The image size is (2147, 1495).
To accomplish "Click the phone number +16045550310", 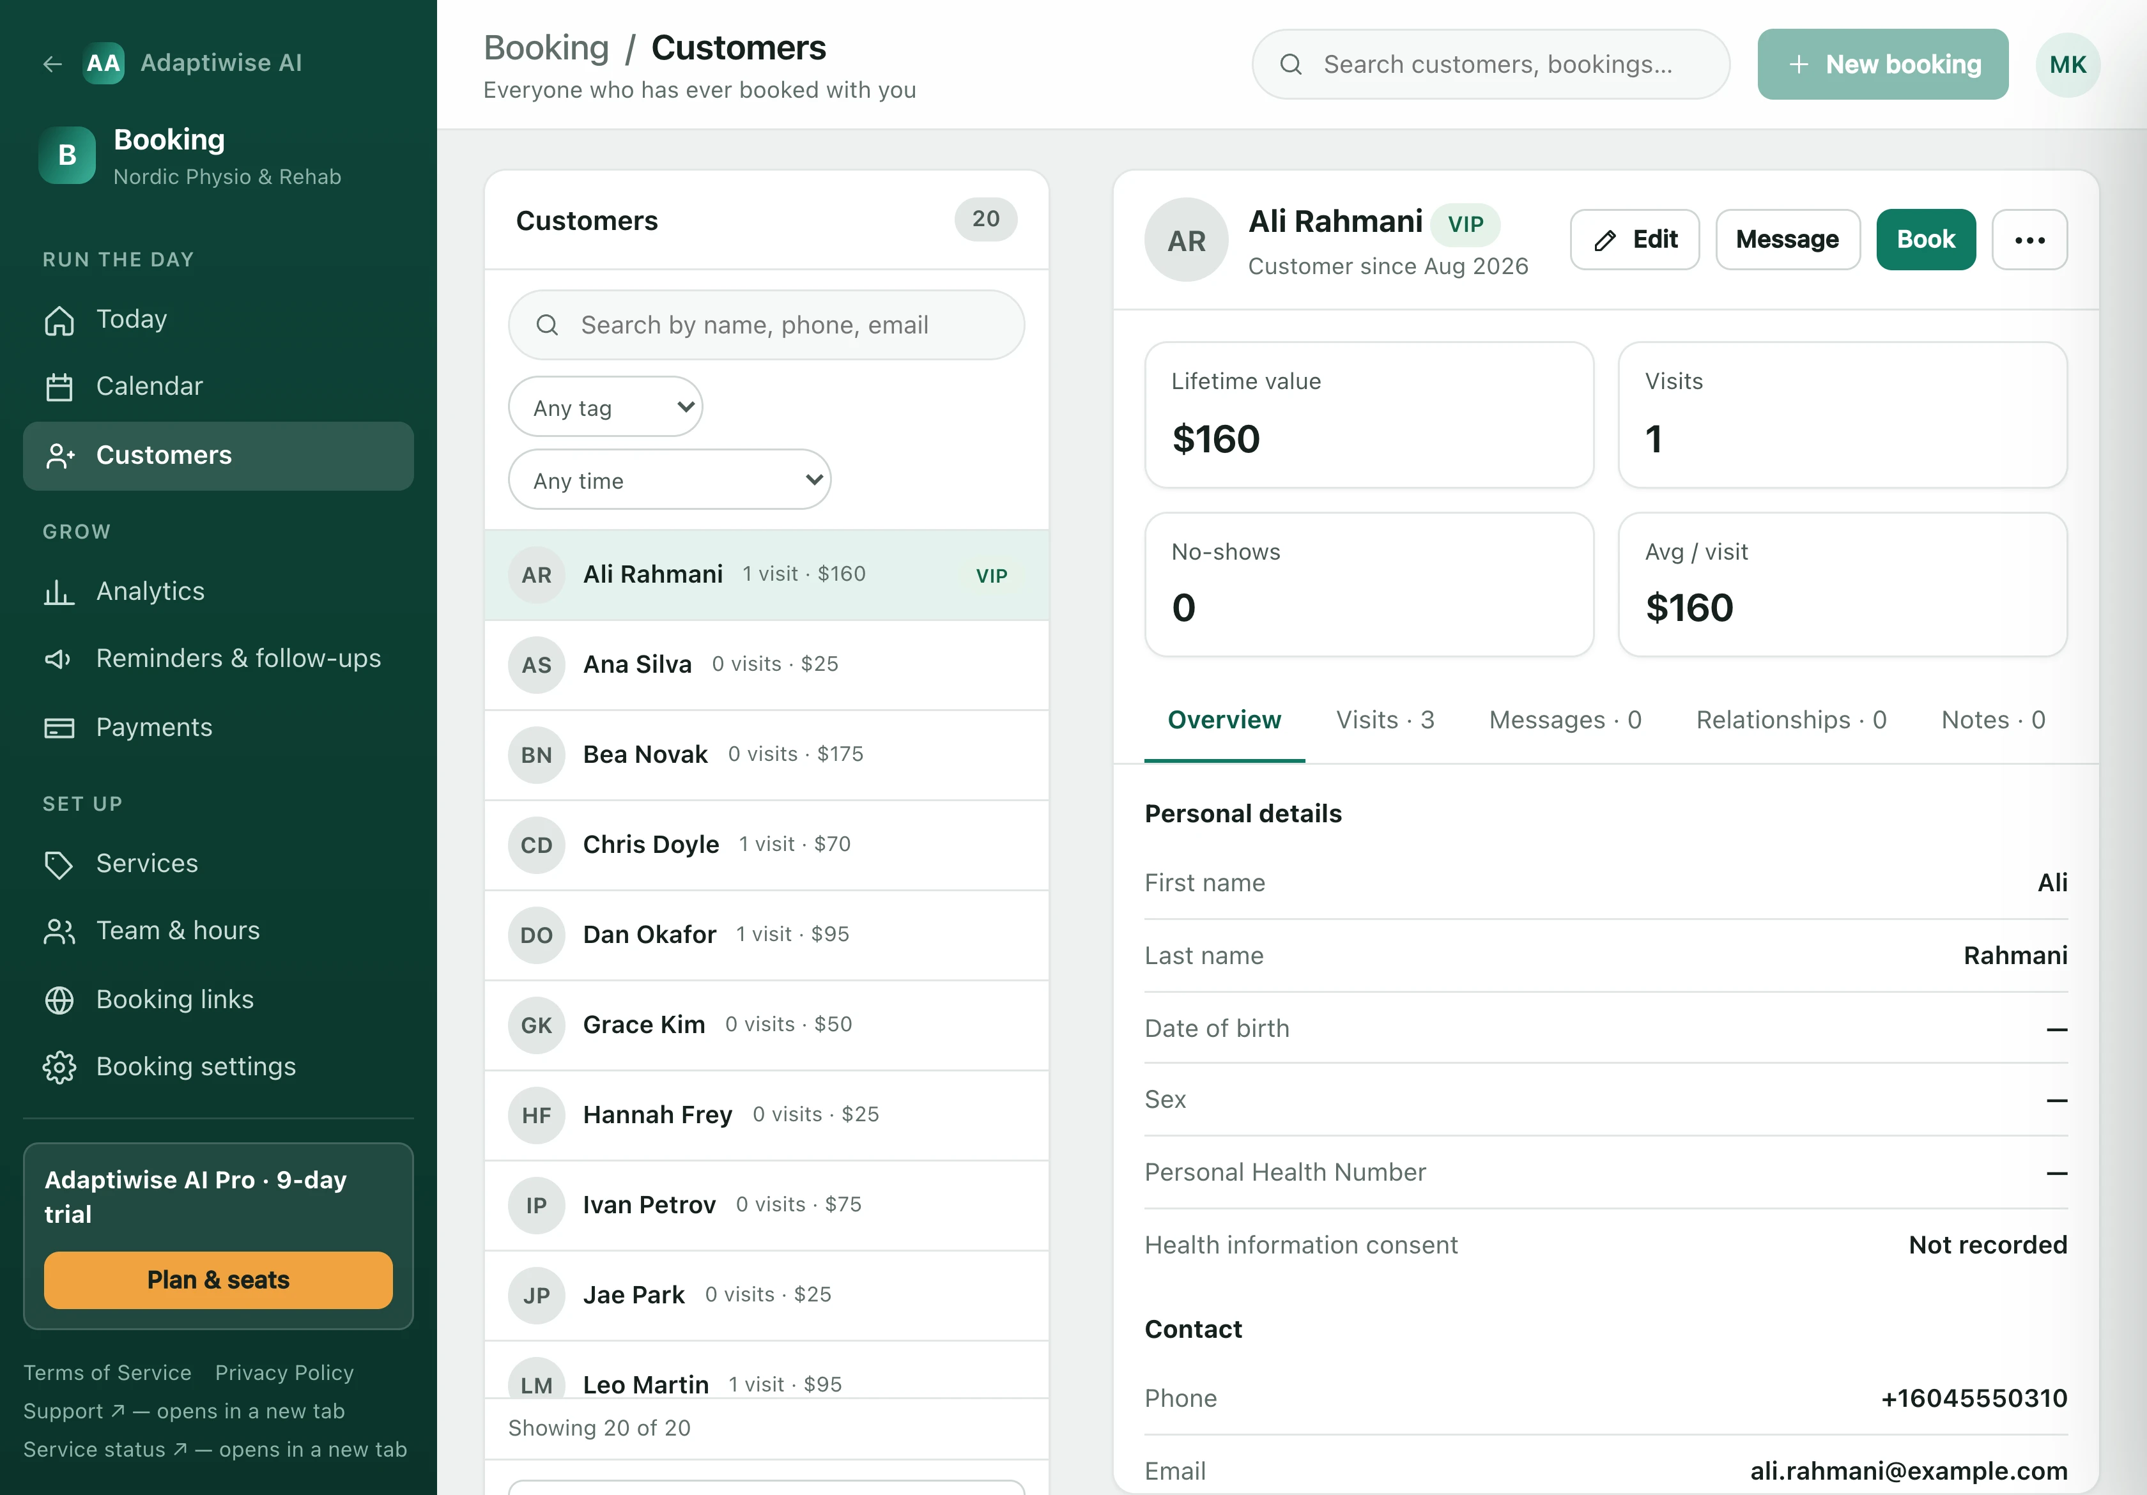I will (x=1974, y=1399).
